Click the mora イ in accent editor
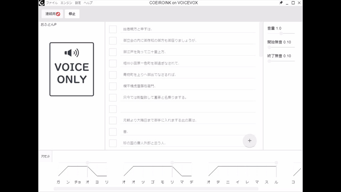 [238, 182]
